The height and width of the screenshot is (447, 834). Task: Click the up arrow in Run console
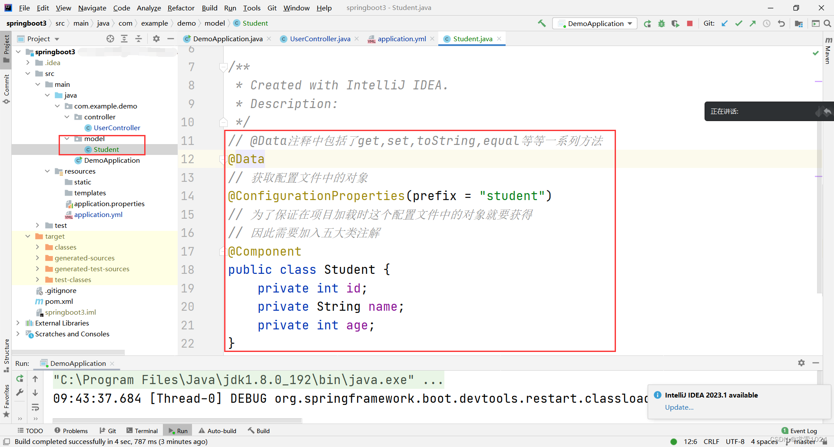point(35,378)
